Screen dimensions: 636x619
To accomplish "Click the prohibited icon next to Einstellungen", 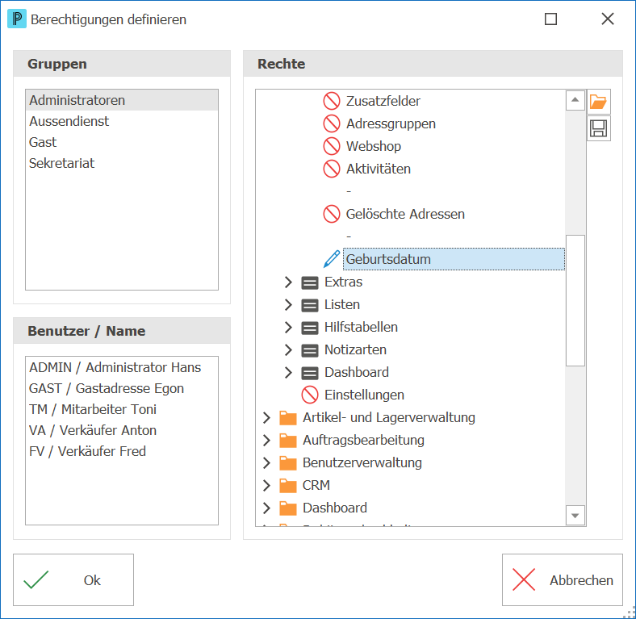I will (x=309, y=395).
